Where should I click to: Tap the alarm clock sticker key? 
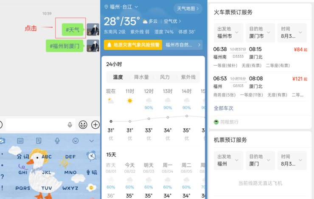coord(91,156)
